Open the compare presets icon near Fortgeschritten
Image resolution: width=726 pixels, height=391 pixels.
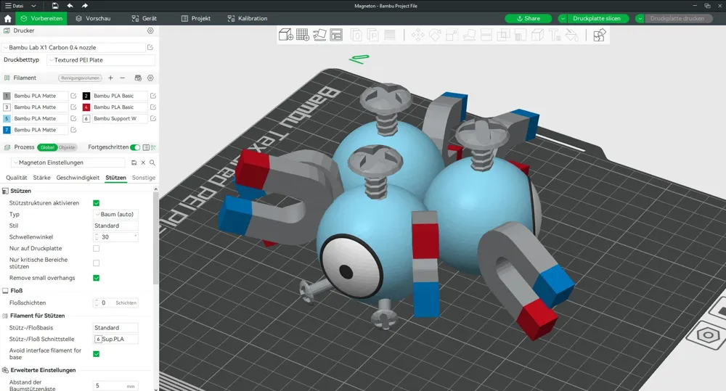pyautogui.click(x=153, y=147)
